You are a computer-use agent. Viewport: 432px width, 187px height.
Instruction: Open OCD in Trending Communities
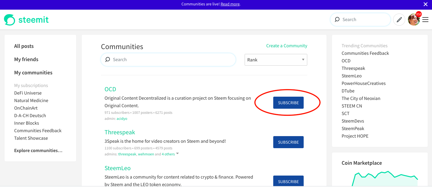(346, 61)
